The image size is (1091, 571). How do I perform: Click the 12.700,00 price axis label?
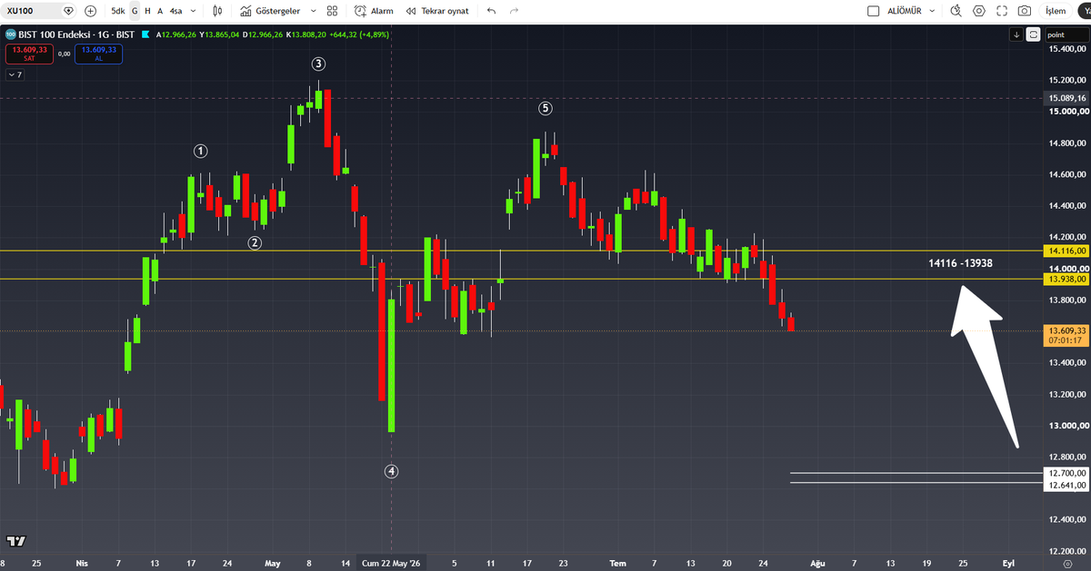pyautogui.click(x=1067, y=473)
